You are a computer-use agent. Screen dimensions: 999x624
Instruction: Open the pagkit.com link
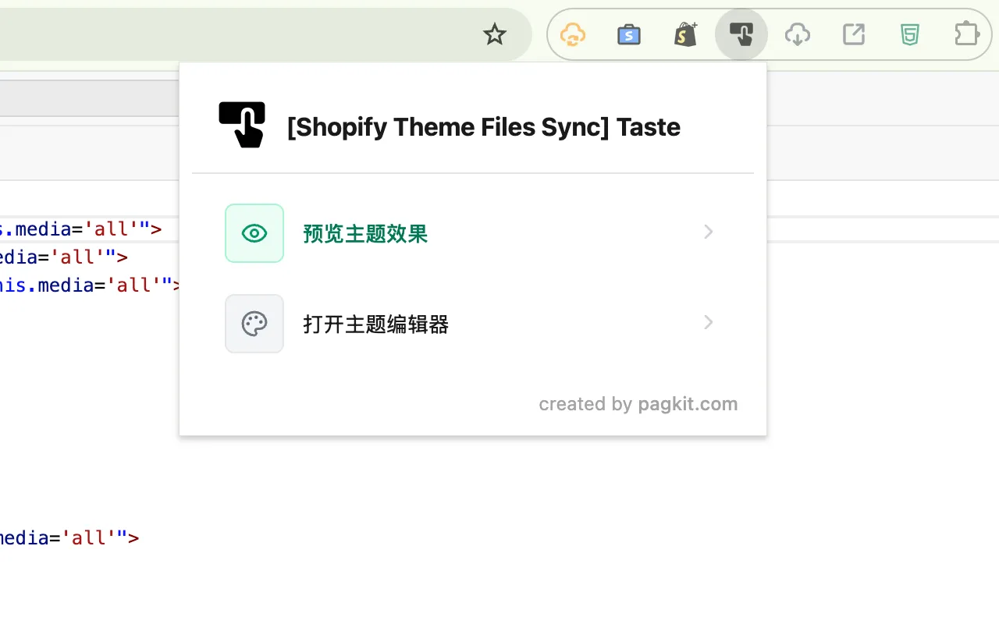(688, 404)
